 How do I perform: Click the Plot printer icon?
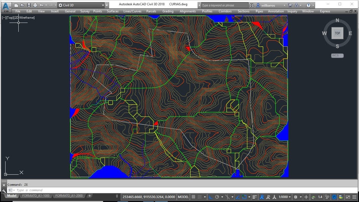click(x=35, y=5)
